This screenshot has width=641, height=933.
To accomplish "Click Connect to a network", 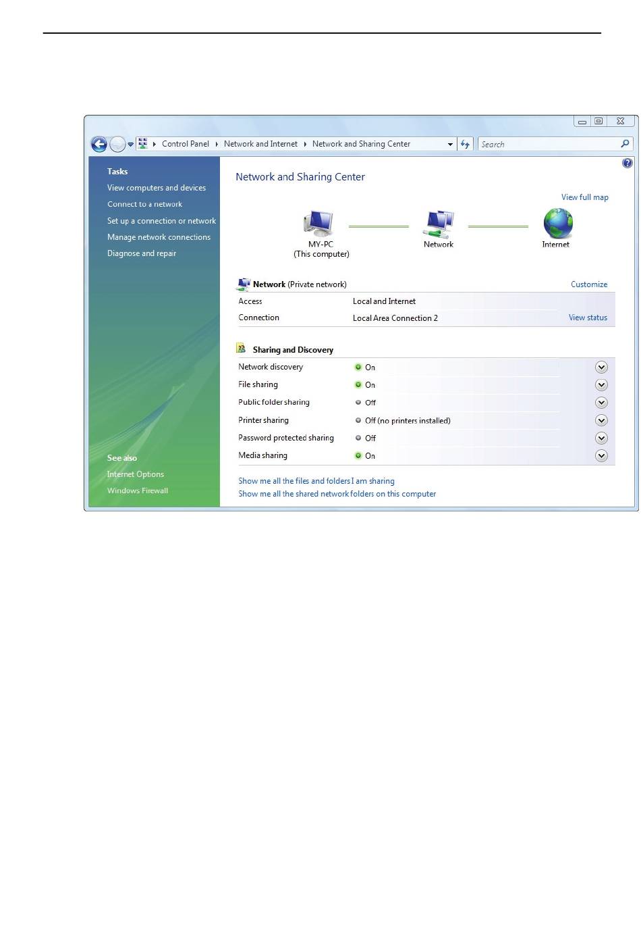I will (x=144, y=204).
